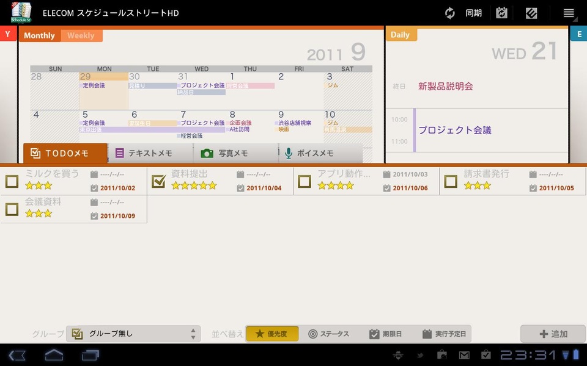This screenshot has height=366, width=587.
Task: Open the overflow menu icon
Action: coord(569,13)
